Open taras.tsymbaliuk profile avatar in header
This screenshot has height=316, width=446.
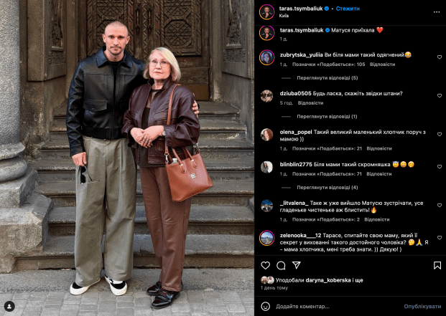pos(266,12)
